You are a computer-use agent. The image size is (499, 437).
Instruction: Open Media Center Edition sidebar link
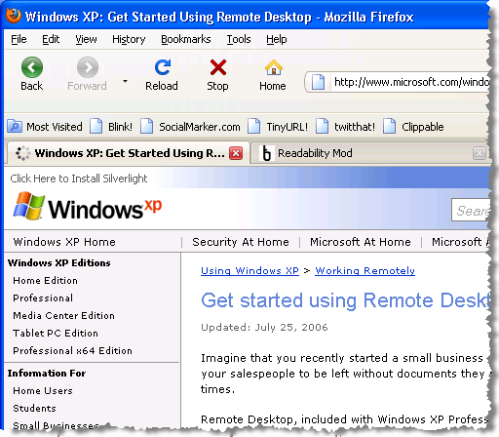[63, 316]
